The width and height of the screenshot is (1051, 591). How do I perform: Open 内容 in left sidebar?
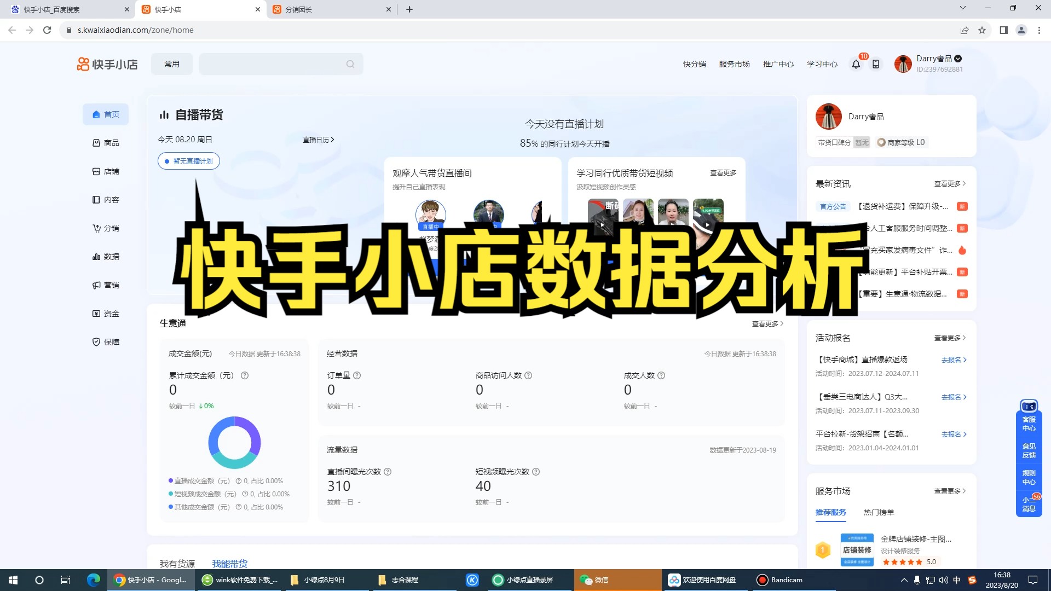click(x=106, y=200)
